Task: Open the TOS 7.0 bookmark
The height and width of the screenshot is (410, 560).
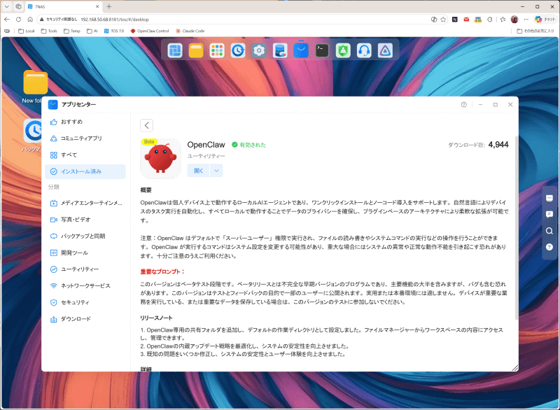Action: pos(114,31)
